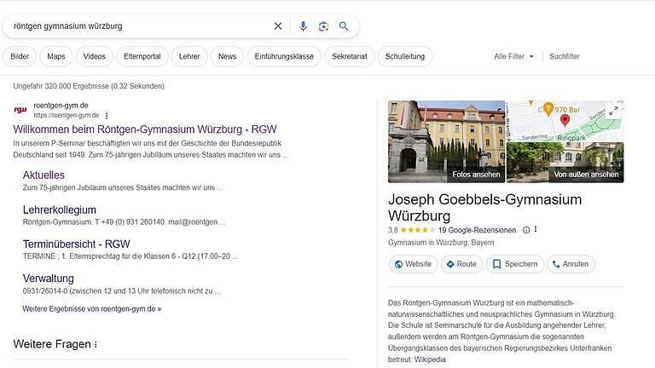The width and height of the screenshot is (655, 368).
Task: Start voice search with the microphone icon
Action: pos(304,26)
